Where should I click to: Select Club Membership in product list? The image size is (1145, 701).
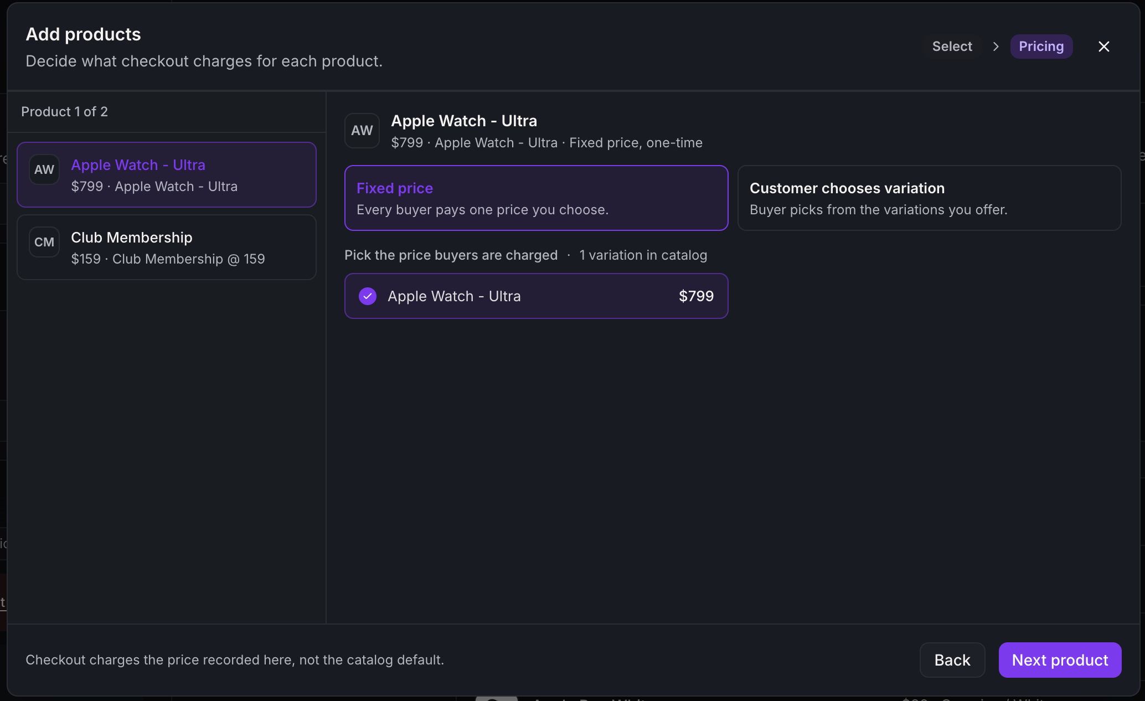(x=167, y=248)
